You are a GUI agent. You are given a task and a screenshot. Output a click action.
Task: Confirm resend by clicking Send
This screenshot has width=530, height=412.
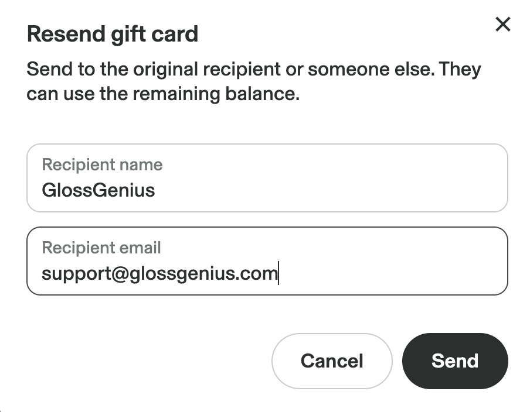(x=455, y=360)
